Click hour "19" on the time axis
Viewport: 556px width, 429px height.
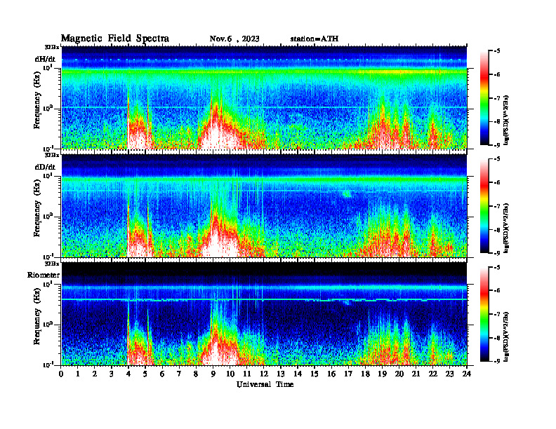[382, 374]
